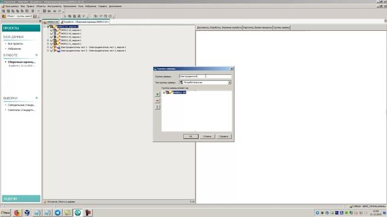Open the Справка menu
The height and width of the screenshot is (217, 387).
[x=102, y=6]
